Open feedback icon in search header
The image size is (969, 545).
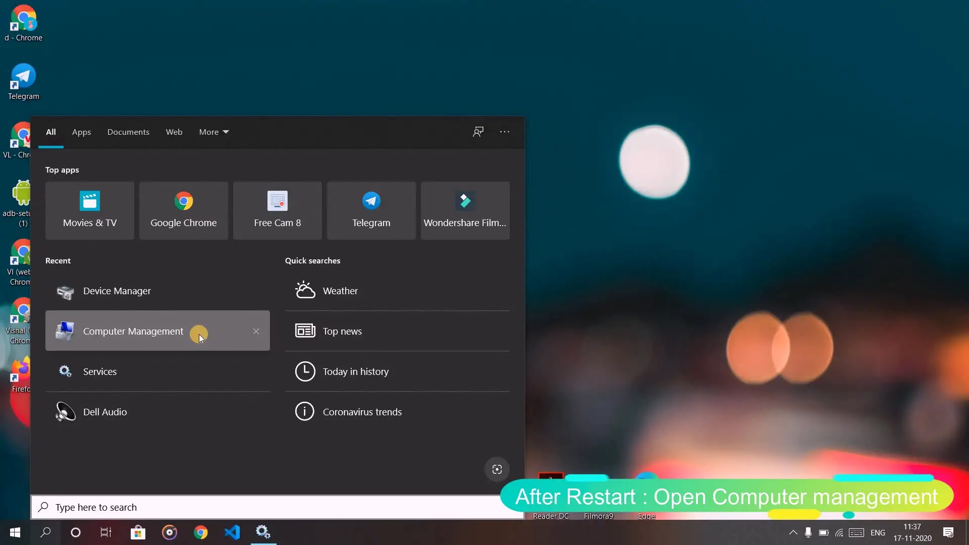pos(478,132)
